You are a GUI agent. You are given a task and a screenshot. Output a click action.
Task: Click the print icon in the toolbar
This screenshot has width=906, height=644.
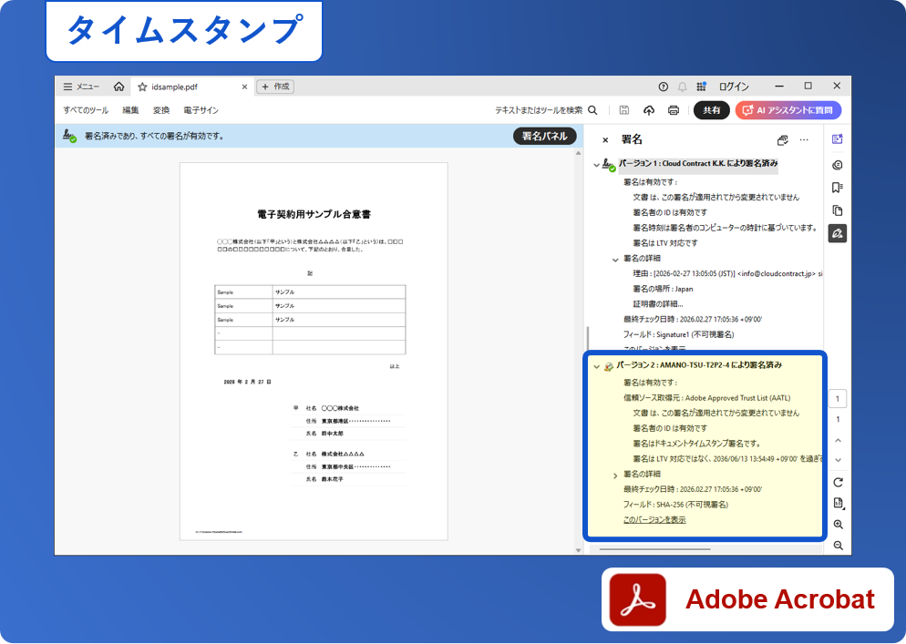pyautogui.click(x=674, y=110)
